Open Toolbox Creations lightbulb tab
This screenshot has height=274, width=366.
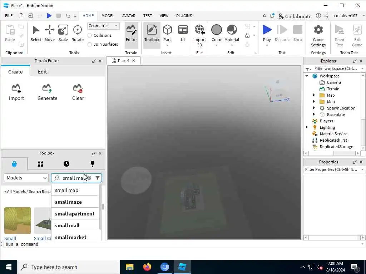pyautogui.click(x=93, y=164)
